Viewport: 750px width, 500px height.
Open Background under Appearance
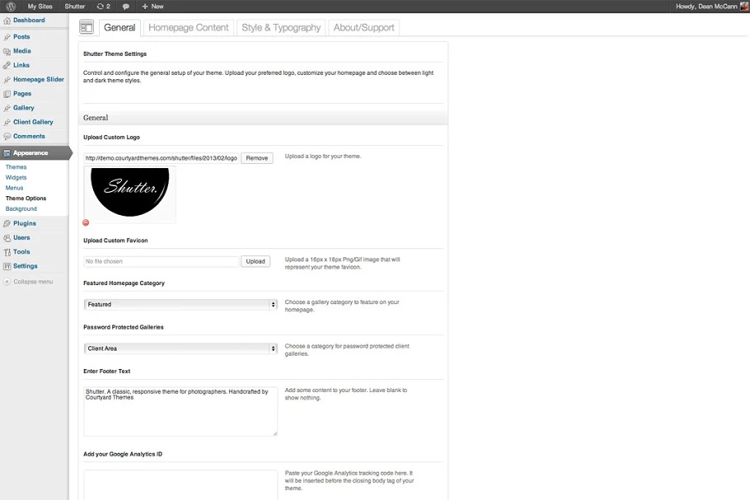21,209
